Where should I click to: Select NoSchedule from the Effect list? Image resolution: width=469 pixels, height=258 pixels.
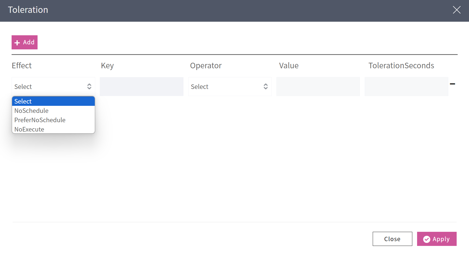(x=32, y=111)
